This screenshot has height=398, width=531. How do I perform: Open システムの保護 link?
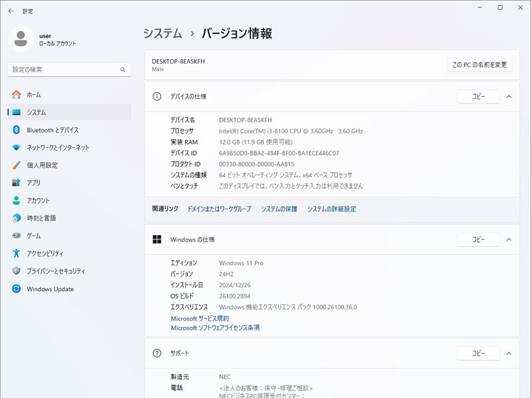(279, 209)
